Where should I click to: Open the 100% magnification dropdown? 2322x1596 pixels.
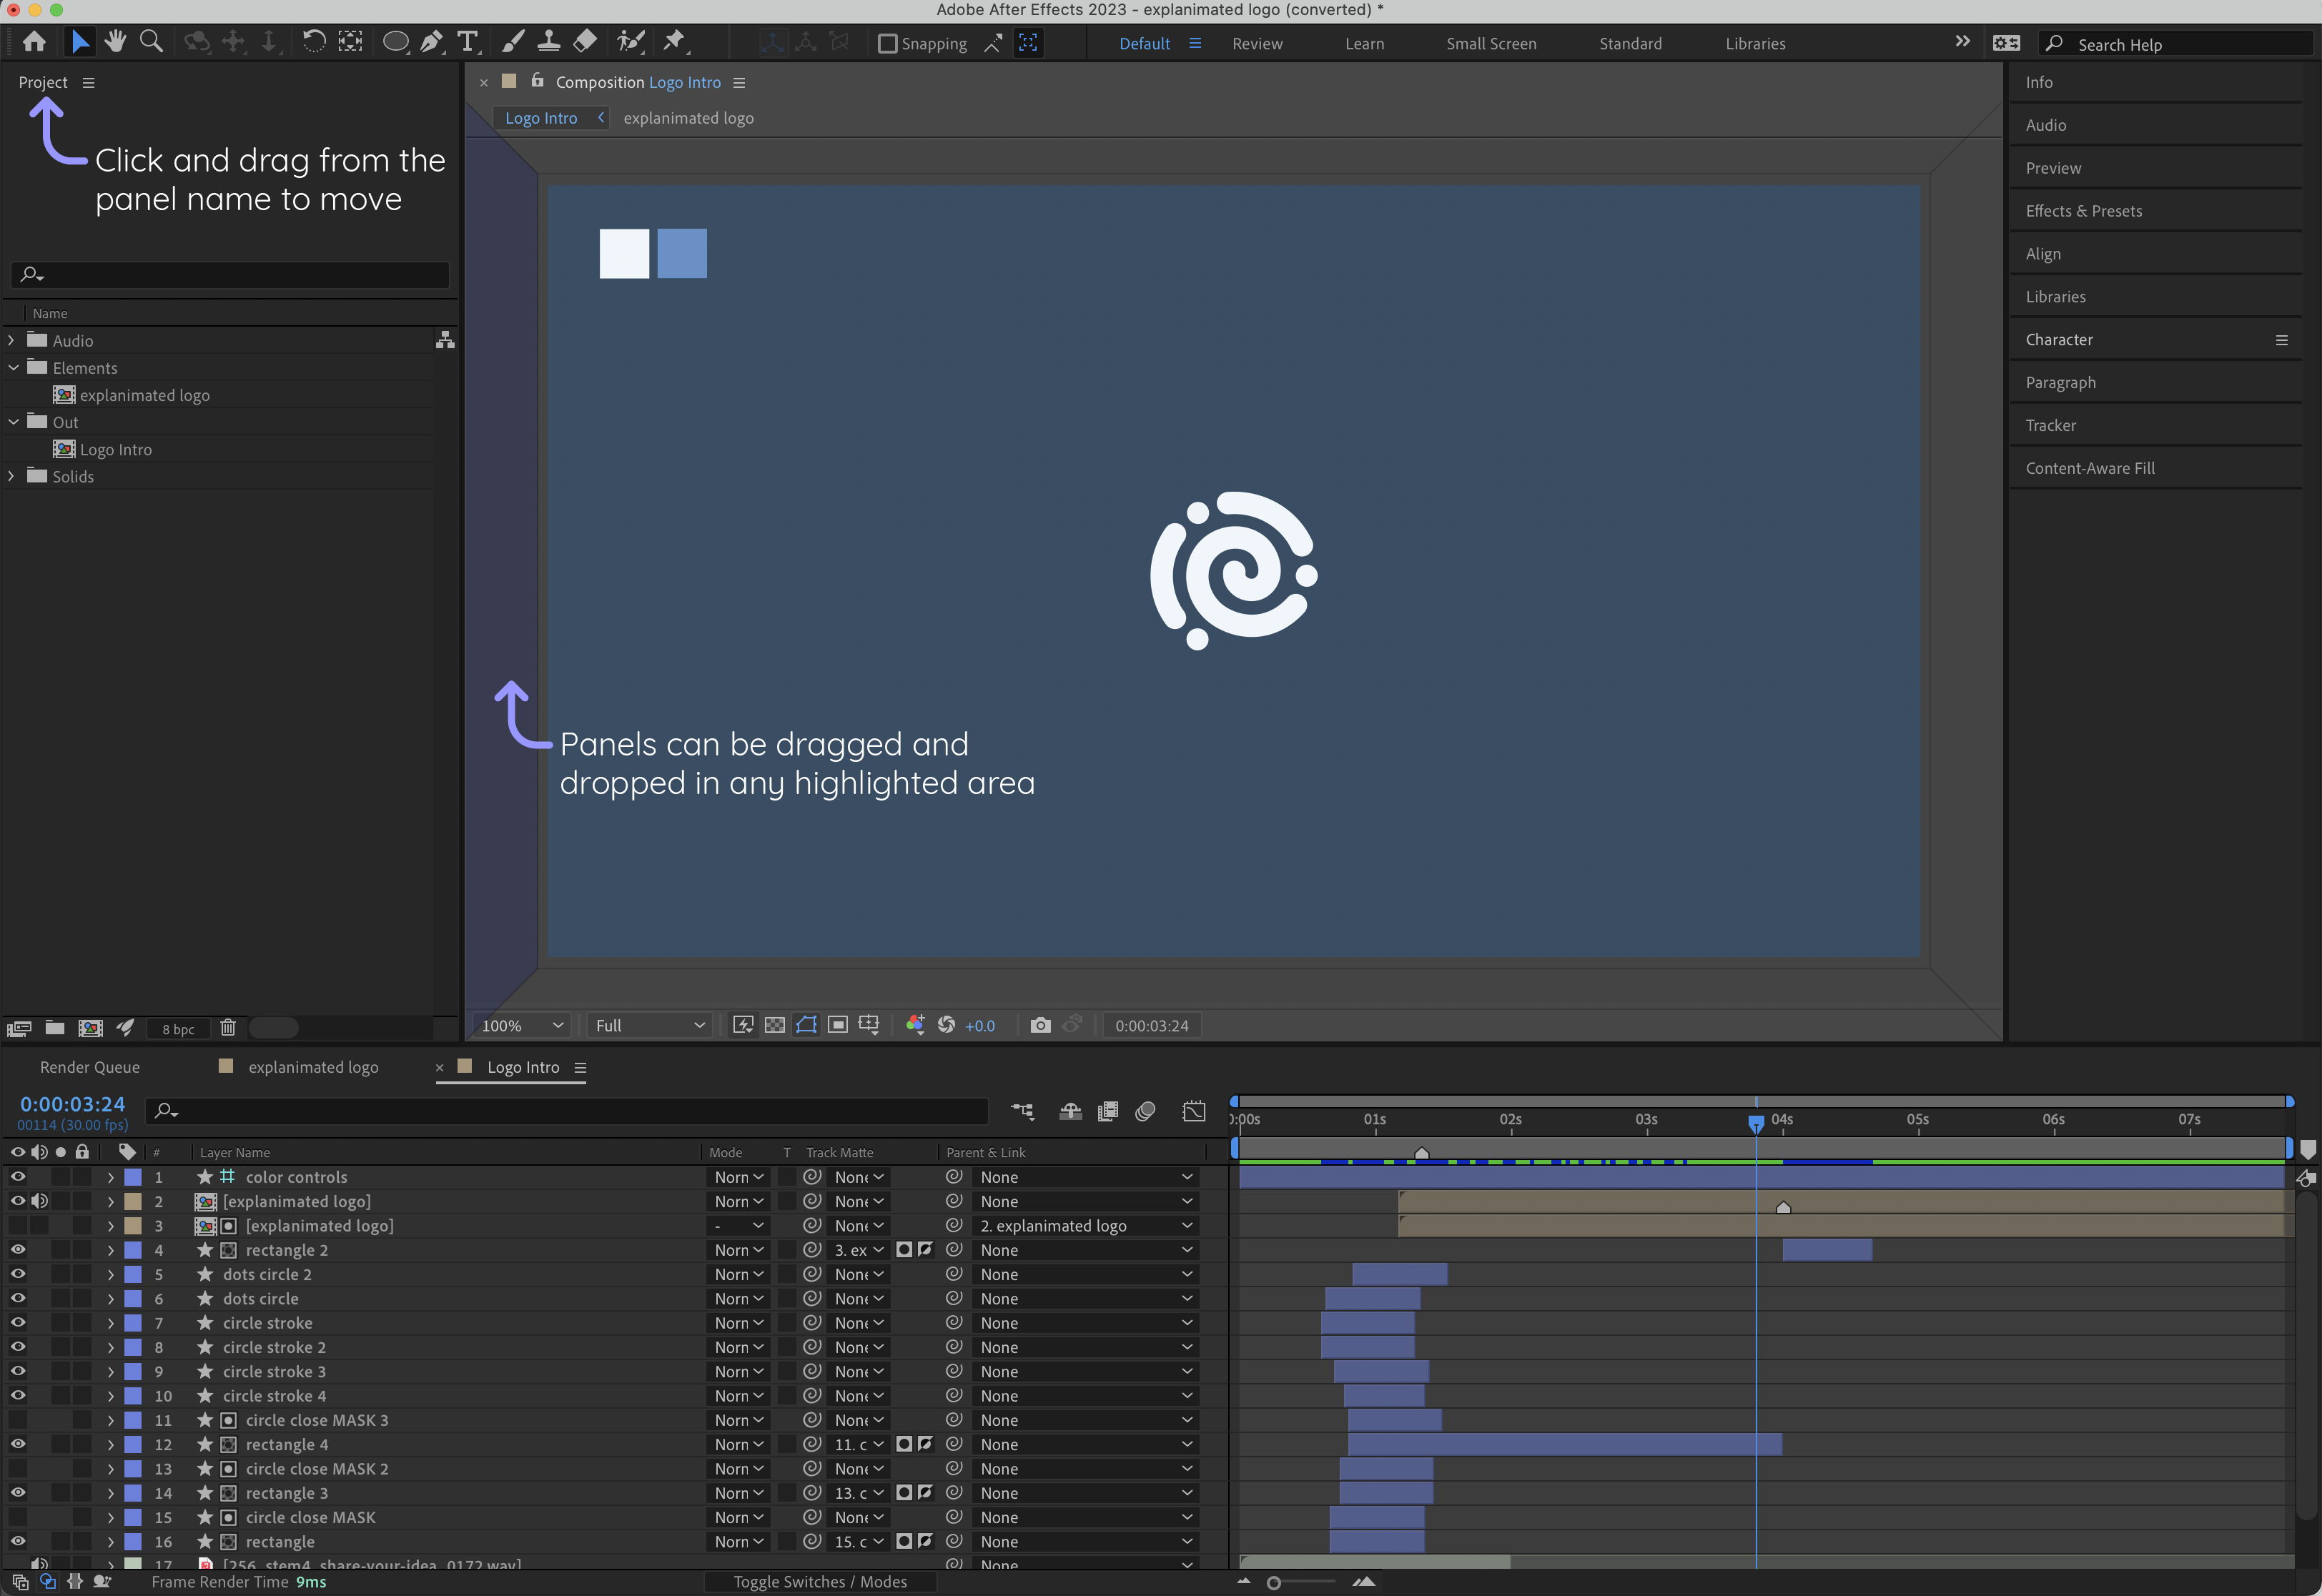click(520, 1025)
